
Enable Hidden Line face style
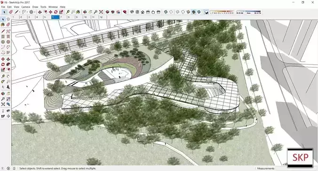pyautogui.click(x=183, y=12)
